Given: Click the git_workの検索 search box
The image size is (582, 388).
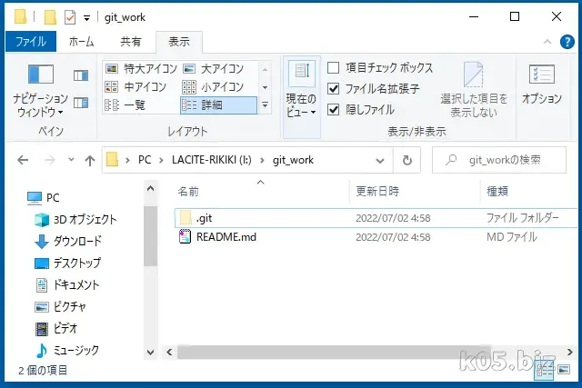Looking at the screenshot, I should (499, 160).
